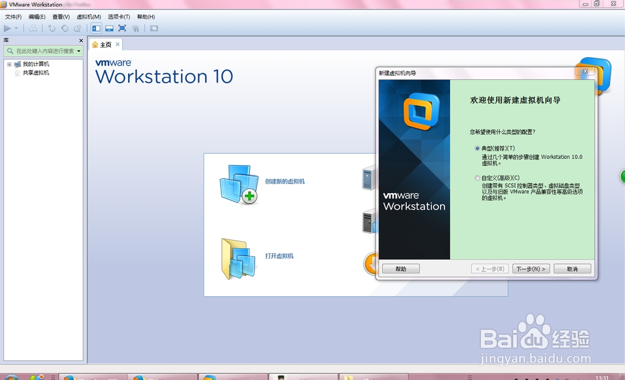The height and width of the screenshot is (380, 625).
Task: Click the full screen mode toolbar icon
Action: point(122,28)
